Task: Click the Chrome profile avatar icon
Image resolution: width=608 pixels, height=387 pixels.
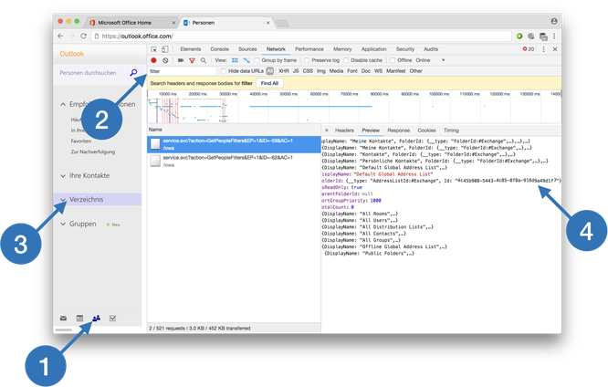Action: click(x=554, y=21)
